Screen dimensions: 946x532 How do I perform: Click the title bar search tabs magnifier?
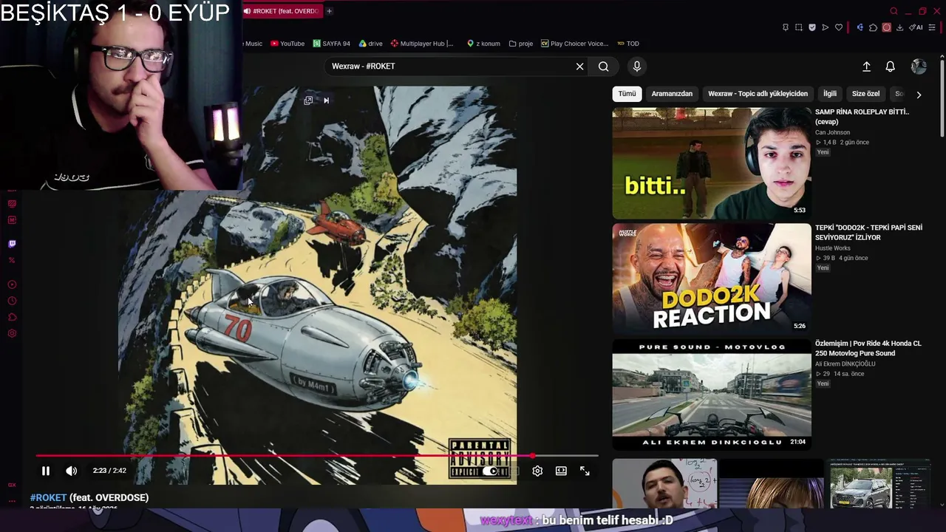894,11
